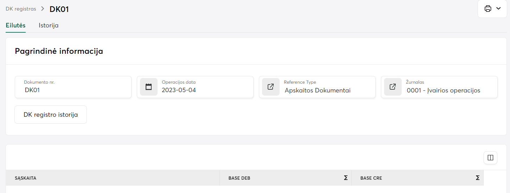Select the Eilutės tab
510x193 pixels.
[x=15, y=26]
